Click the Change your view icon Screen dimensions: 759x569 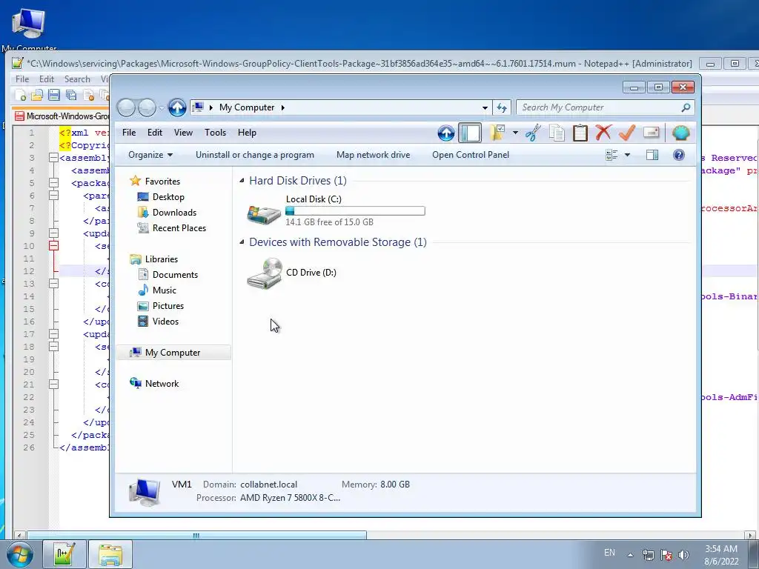coord(611,155)
